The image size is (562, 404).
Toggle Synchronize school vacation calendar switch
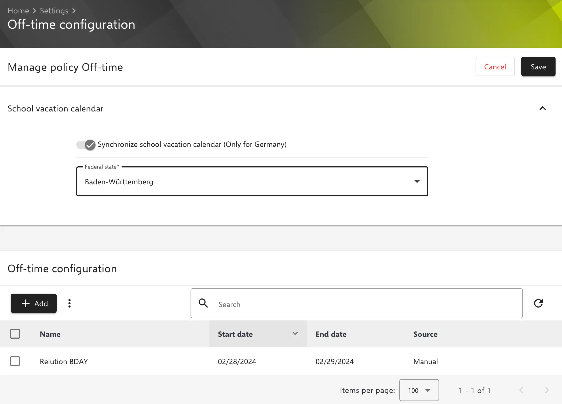86,145
